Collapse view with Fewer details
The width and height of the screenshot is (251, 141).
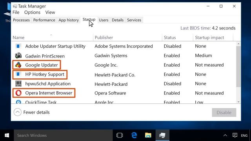pyautogui.click(x=32, y=112)
